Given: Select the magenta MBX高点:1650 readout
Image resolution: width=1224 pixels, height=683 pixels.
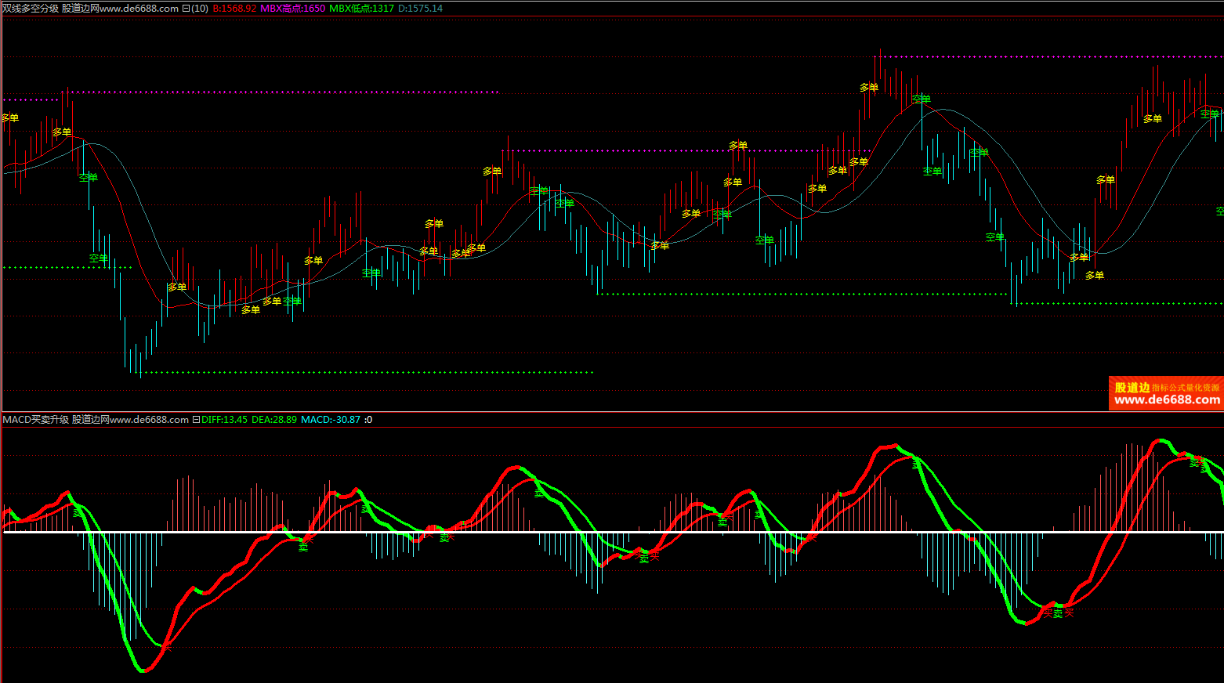Looking at the screenshot, I should [x=292, y=9].
